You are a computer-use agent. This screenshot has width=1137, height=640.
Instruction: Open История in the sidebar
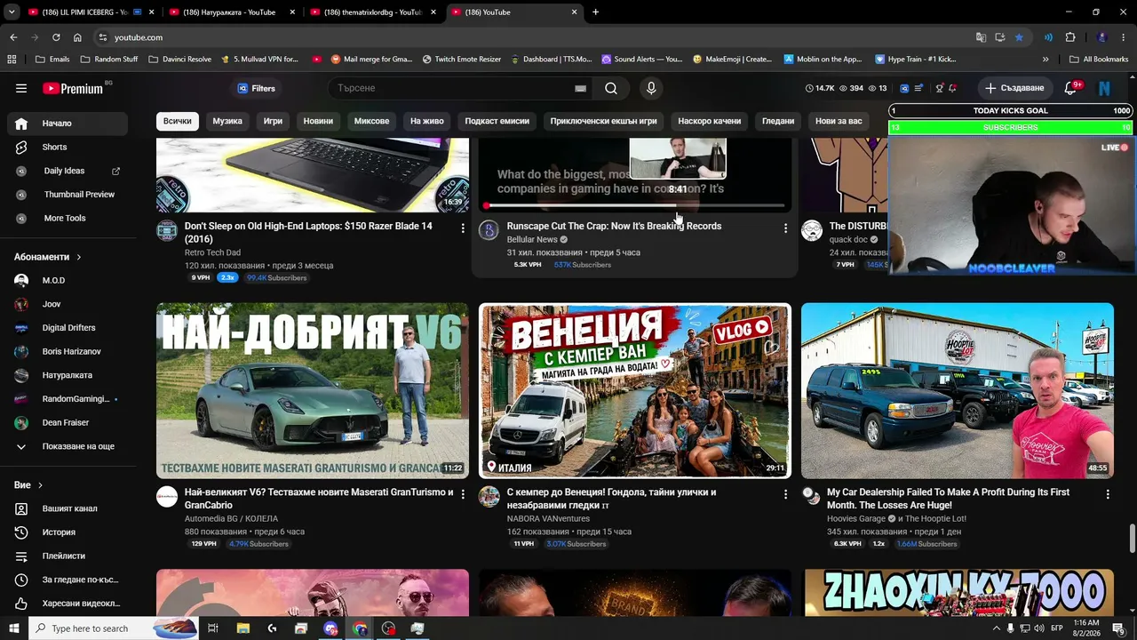[68, 532]
